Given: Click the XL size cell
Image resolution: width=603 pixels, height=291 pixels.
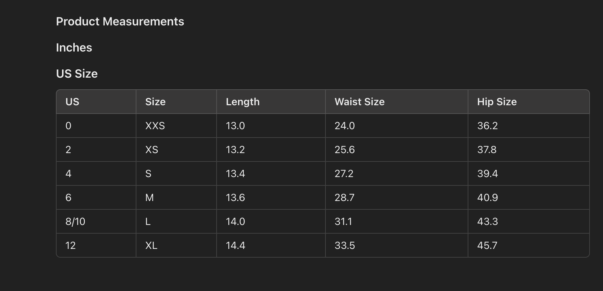Looking at the screenshot, I should tap(151, 245).
